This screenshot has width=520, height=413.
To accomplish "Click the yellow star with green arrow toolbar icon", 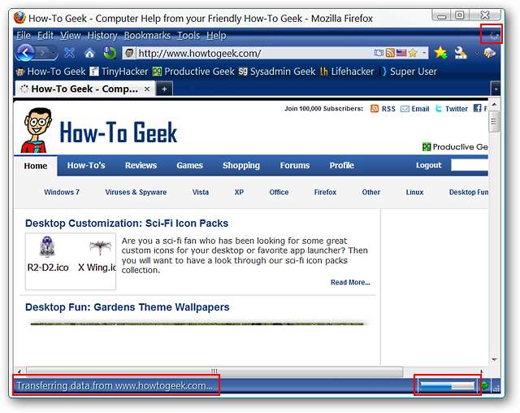I will coord(440,53).
